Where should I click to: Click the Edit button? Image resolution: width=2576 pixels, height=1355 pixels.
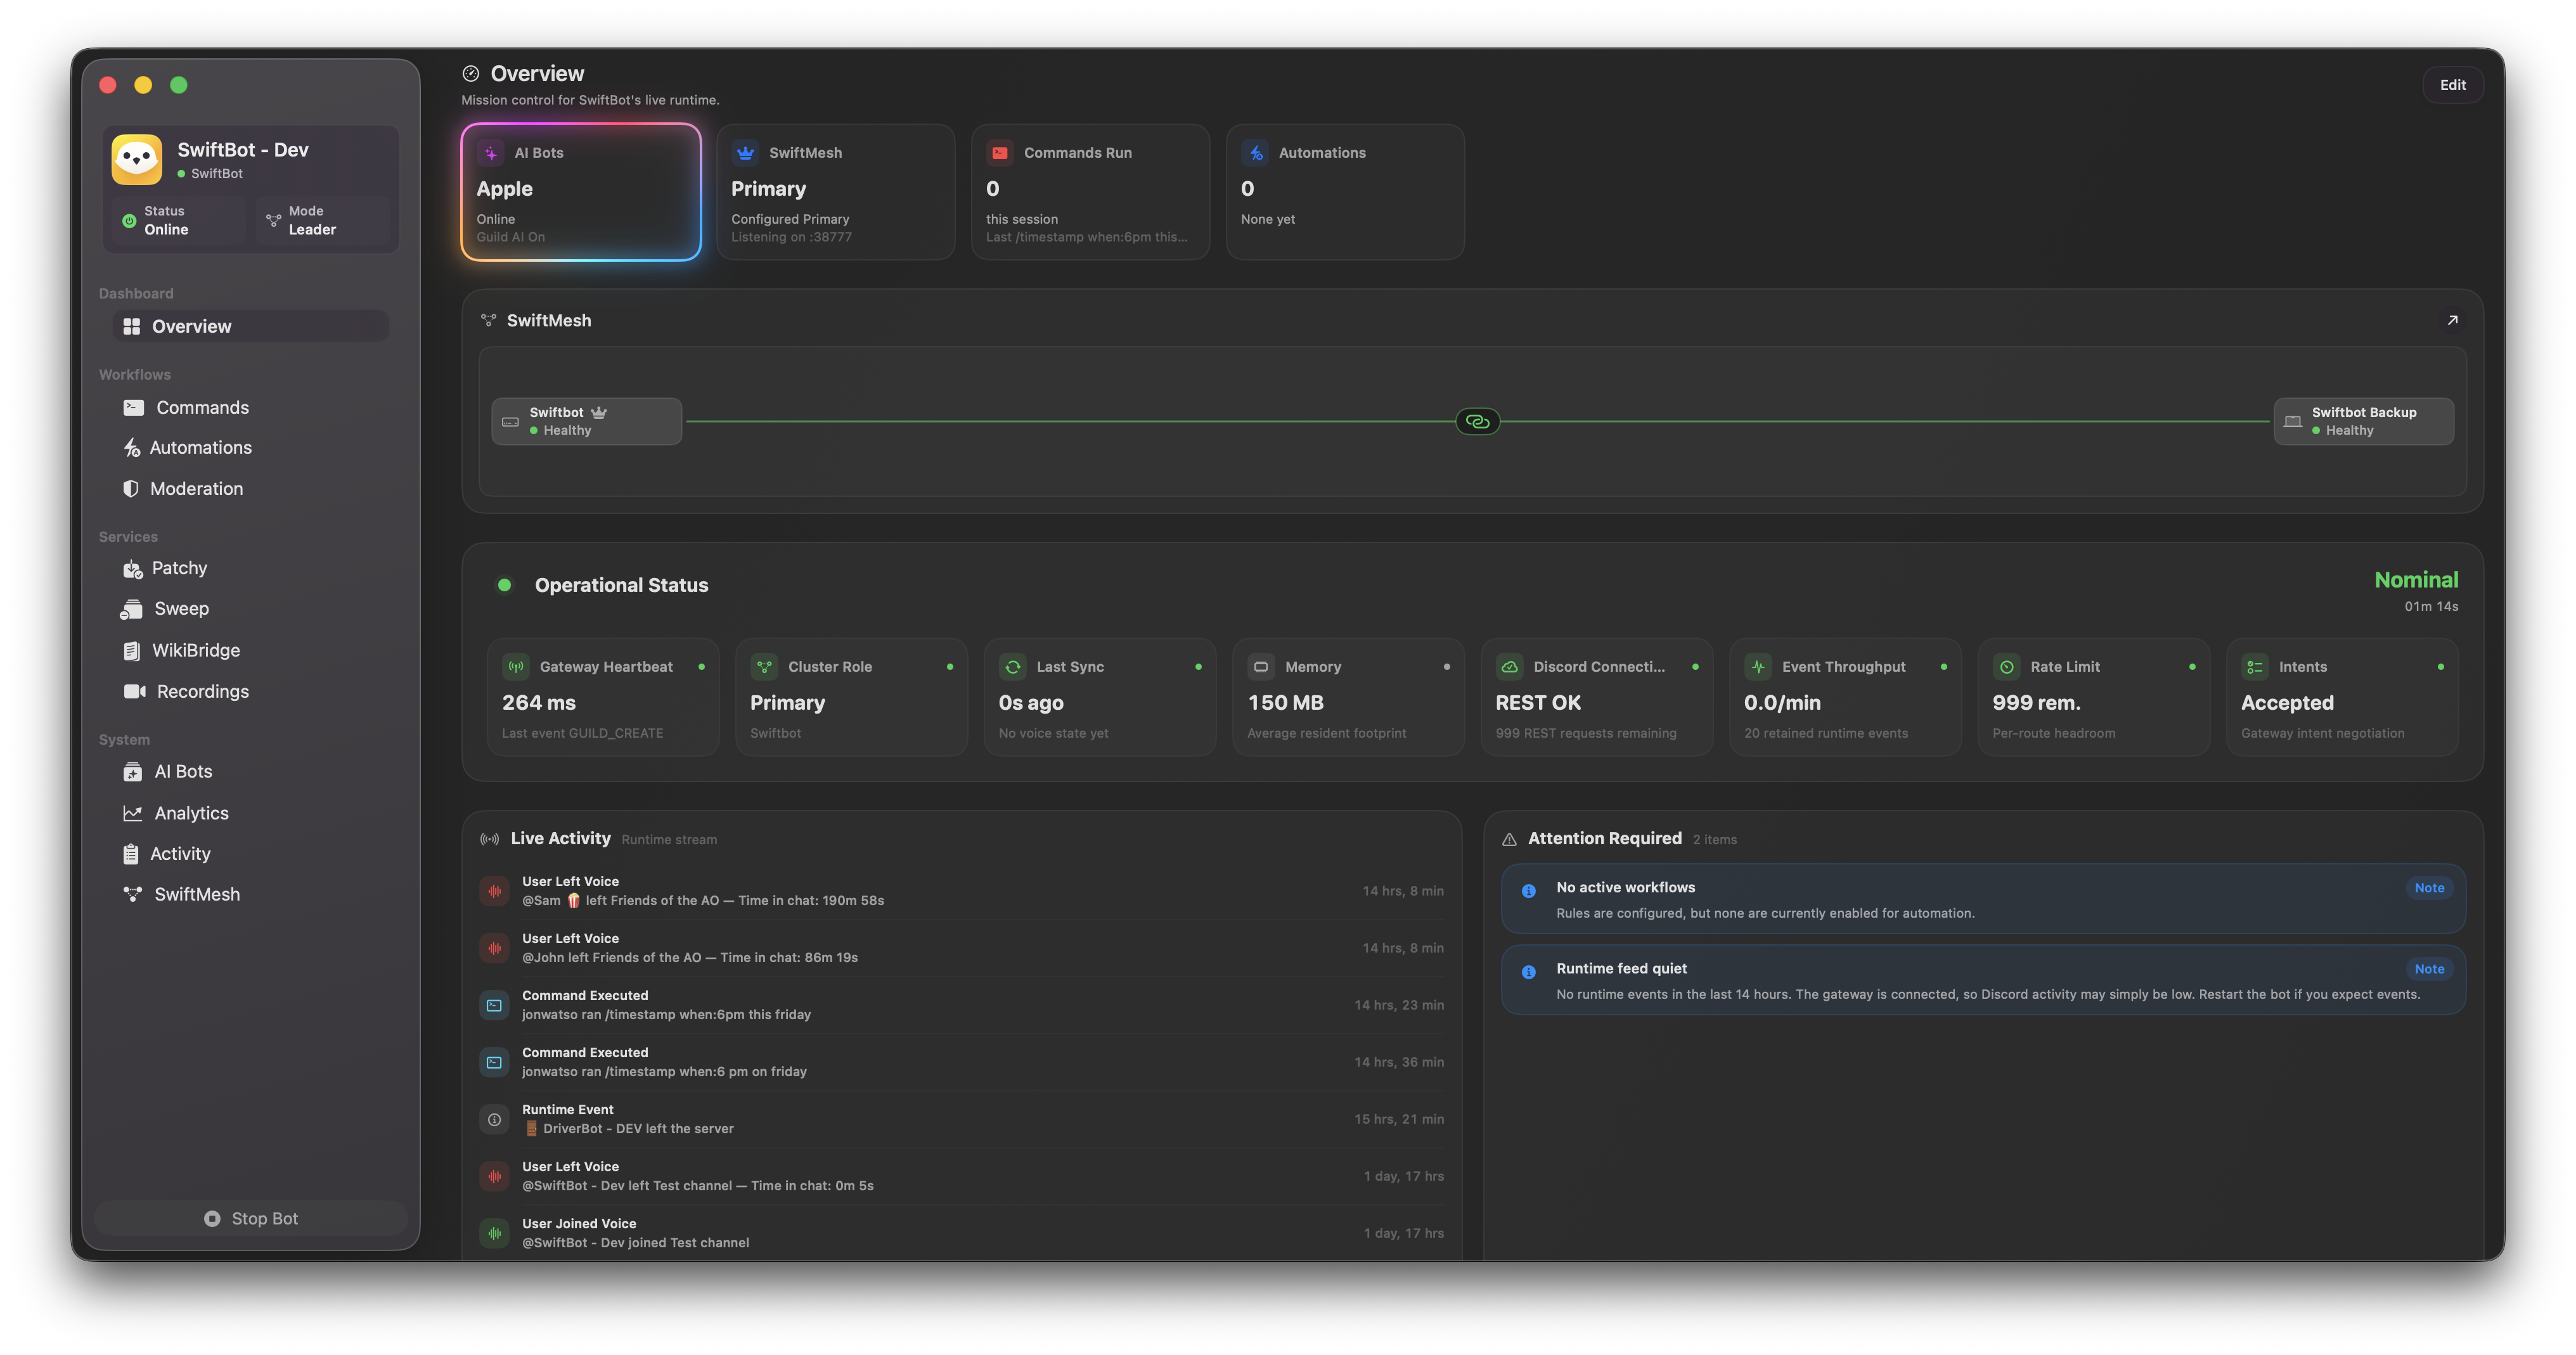coord(2452,85)
